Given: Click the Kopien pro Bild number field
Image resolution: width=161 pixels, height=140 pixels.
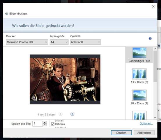Looking at the screenshot, I should click(38, 124).
